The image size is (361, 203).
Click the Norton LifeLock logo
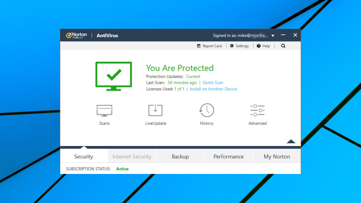click(x=76, y=35)
